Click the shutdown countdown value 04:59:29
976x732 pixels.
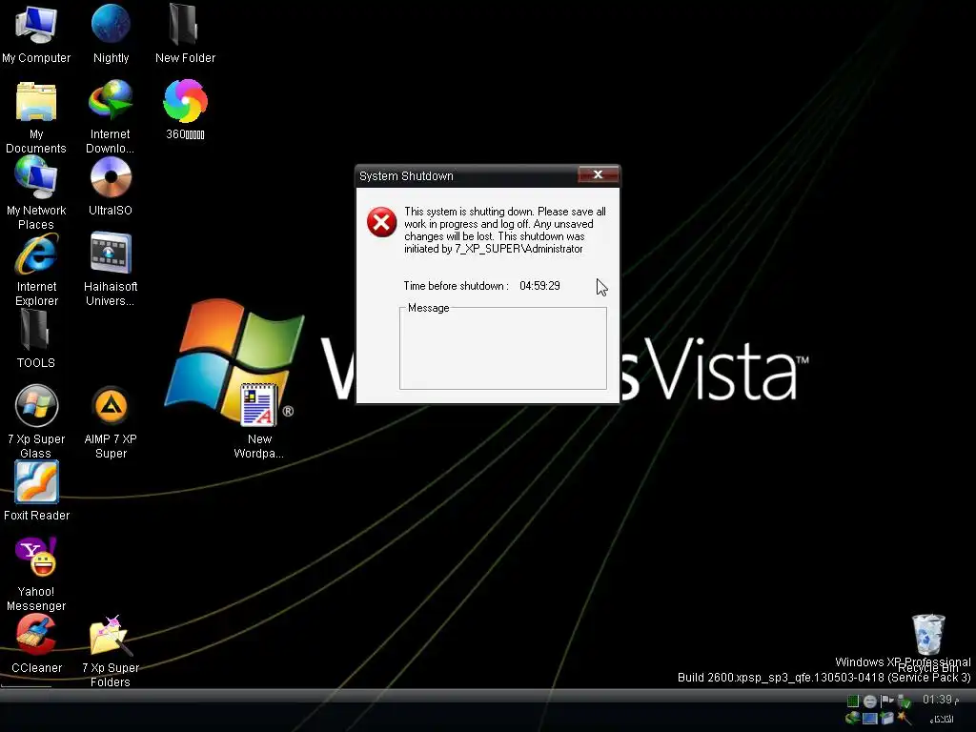539,286
